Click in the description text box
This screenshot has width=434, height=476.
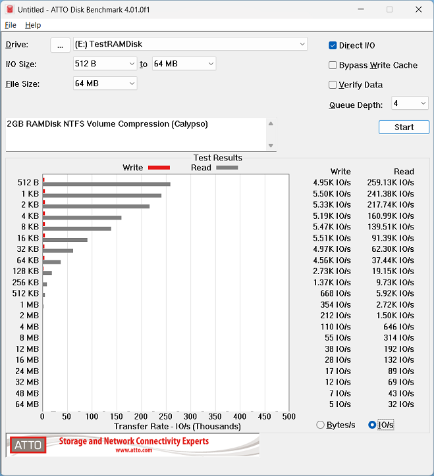pyautogui.click(x=136, y=135)
